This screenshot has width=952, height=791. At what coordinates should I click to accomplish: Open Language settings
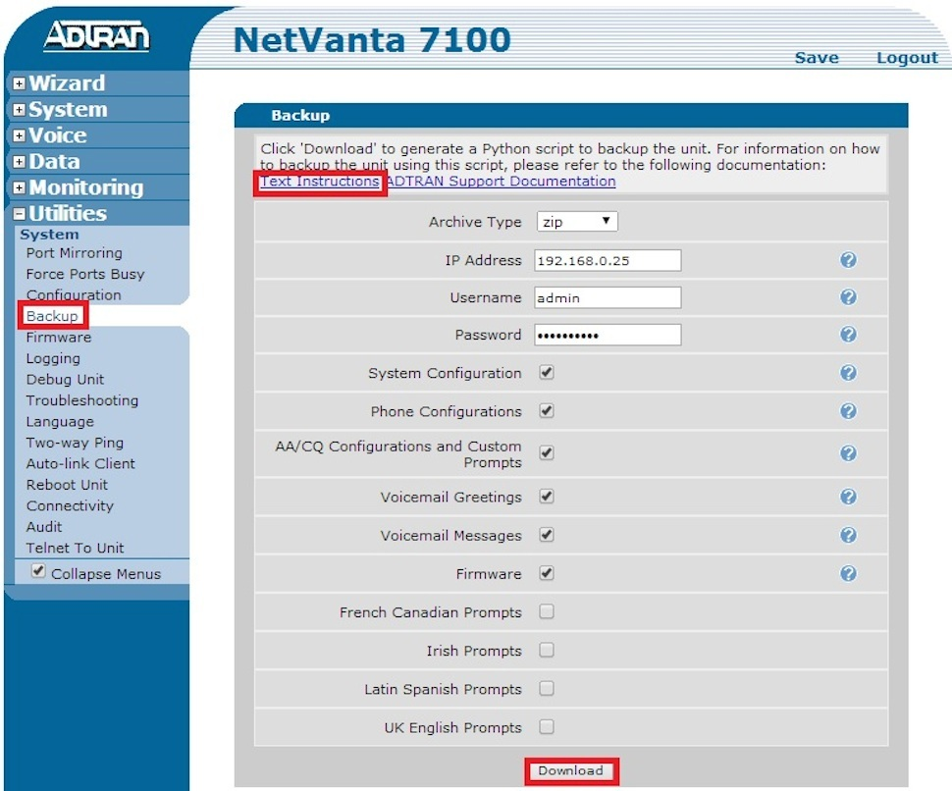click(60, 422)
